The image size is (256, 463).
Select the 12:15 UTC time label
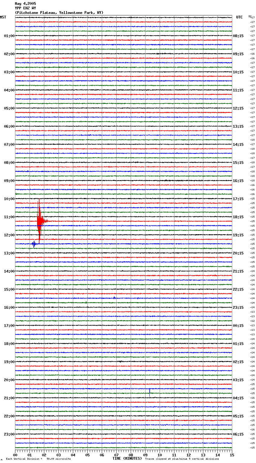(238, 108)
